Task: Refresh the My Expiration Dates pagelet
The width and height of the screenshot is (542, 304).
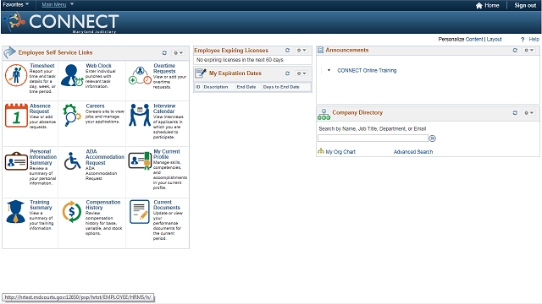Action: point(287,73)
